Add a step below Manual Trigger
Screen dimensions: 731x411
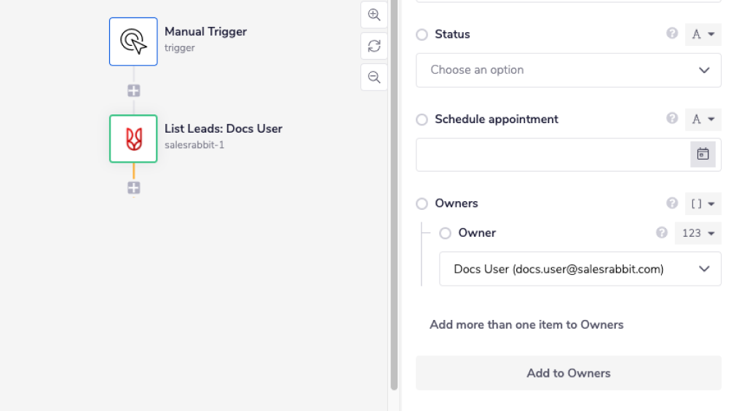click(134, 91)
